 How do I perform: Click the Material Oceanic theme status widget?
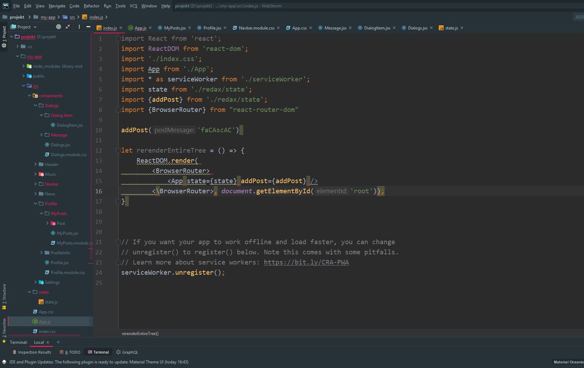point(568,362)
